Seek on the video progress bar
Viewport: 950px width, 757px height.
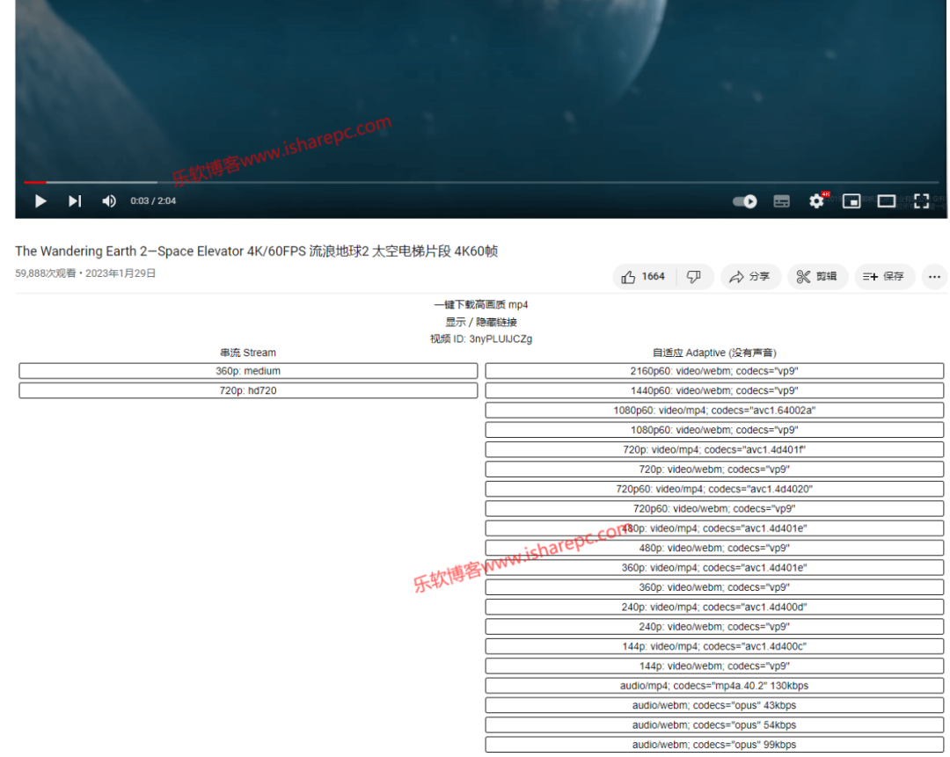point(481,182)
